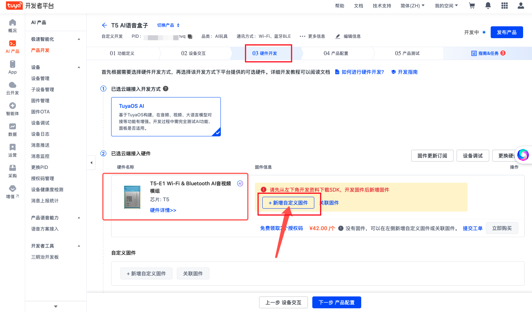Open the floating AI assistant icon
Viewport: 532px width, 312px height.
[523, 155]
